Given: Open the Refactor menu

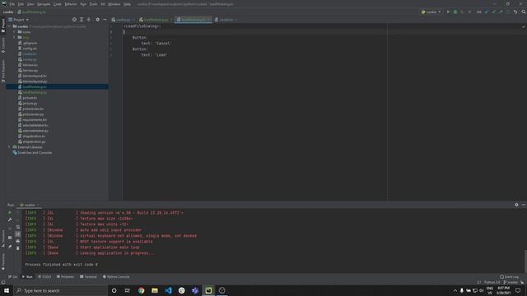Looking at the screenshot, I should (x=71, y=4).
